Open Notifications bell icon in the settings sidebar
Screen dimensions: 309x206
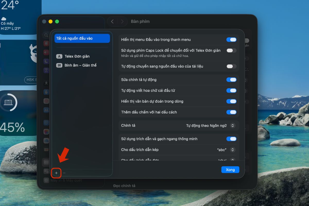coord(46,43)
